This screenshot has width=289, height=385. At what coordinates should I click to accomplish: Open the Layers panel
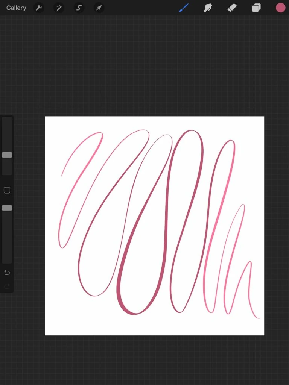pos(256,8)
